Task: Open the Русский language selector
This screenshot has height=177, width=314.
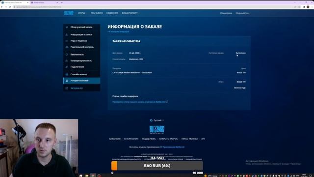Action: [157, 120]
